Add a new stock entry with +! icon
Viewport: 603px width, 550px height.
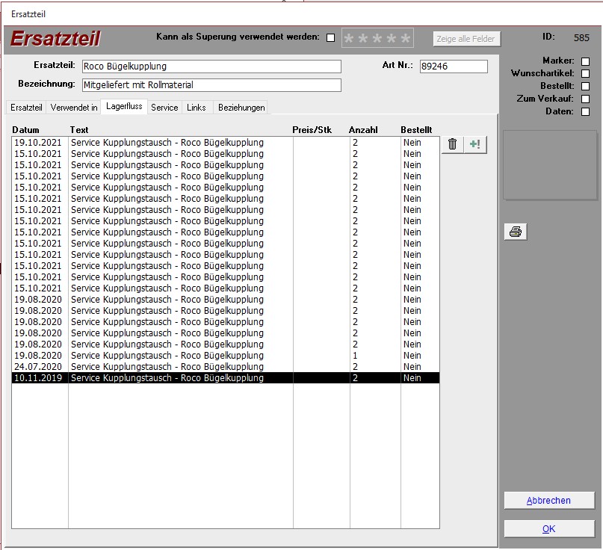tap(475, 145)
